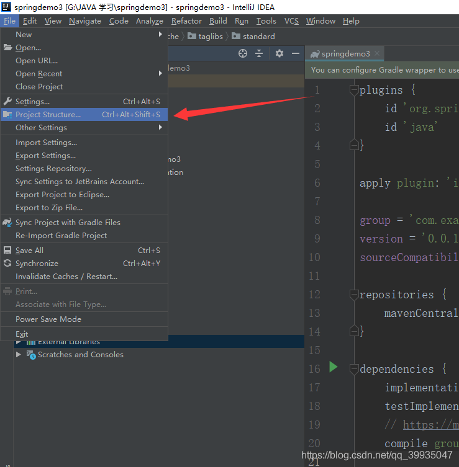This screenshot has height=467, width=459.
Task: Open project panel gear options
Action: (279, 53)
